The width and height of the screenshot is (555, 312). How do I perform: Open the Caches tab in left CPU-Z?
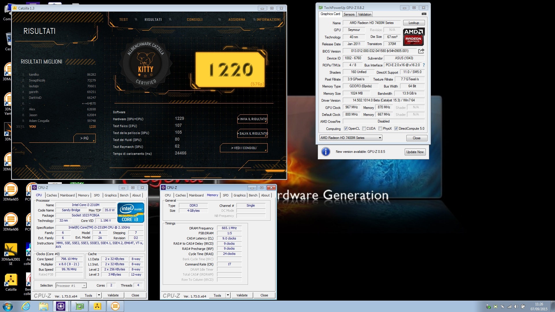click(52, 195)
